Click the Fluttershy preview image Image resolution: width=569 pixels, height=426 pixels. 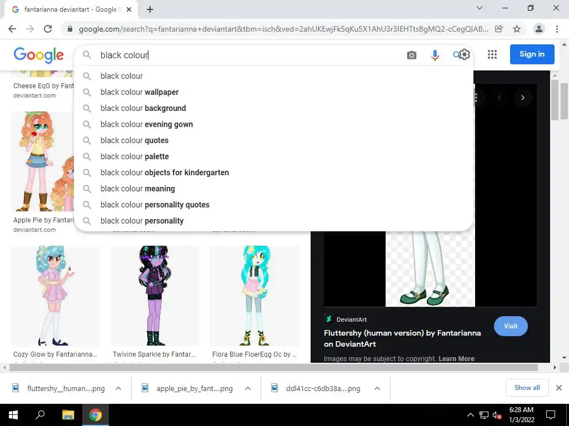pos(430,269)
